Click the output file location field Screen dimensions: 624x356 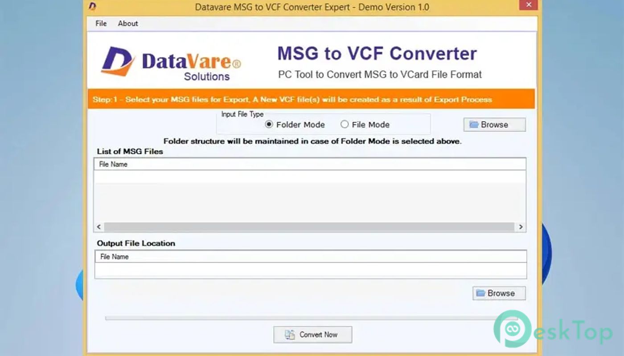coord(310,271)
